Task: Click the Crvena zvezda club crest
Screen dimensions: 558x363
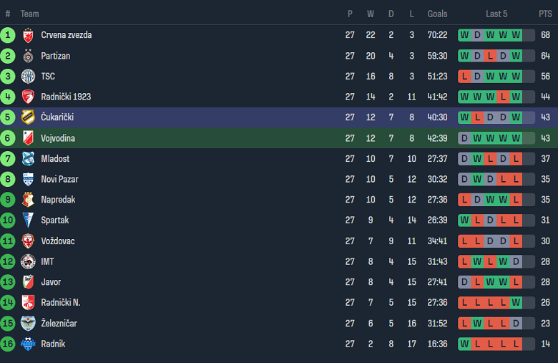Action: (28, 35)
